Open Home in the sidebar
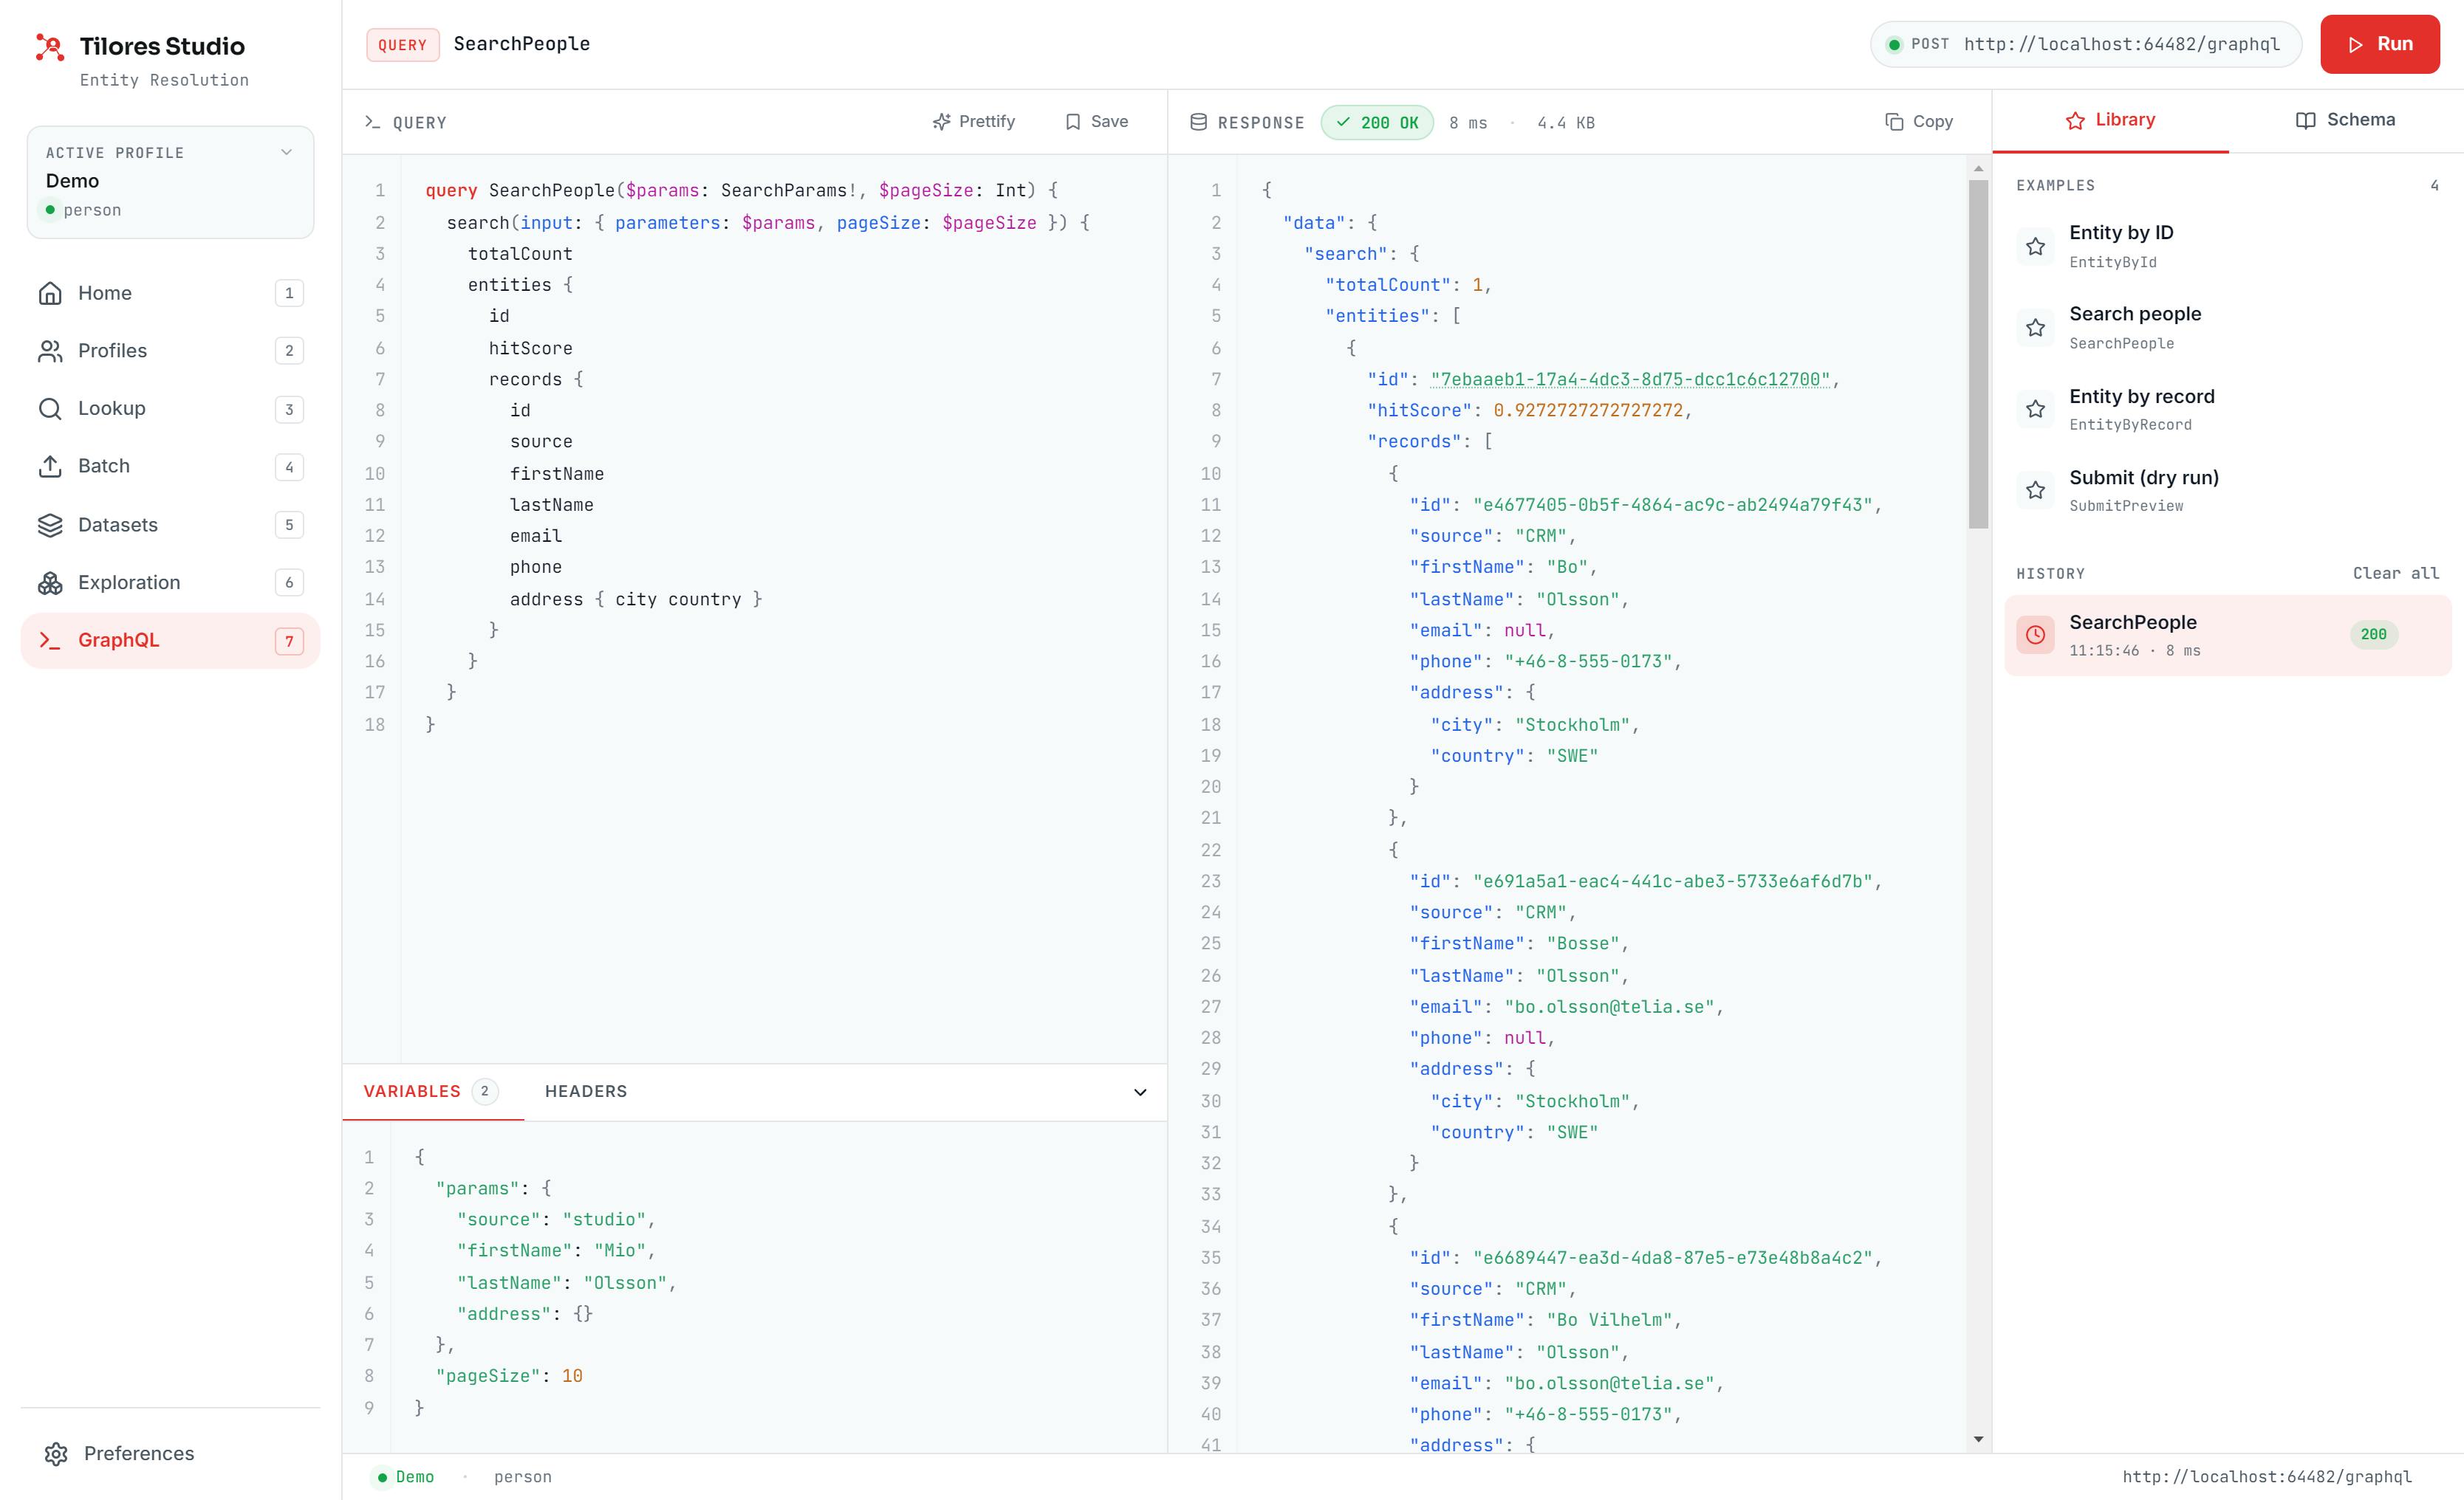The height and width of the screenshot is (1500, 2464). 170,293
